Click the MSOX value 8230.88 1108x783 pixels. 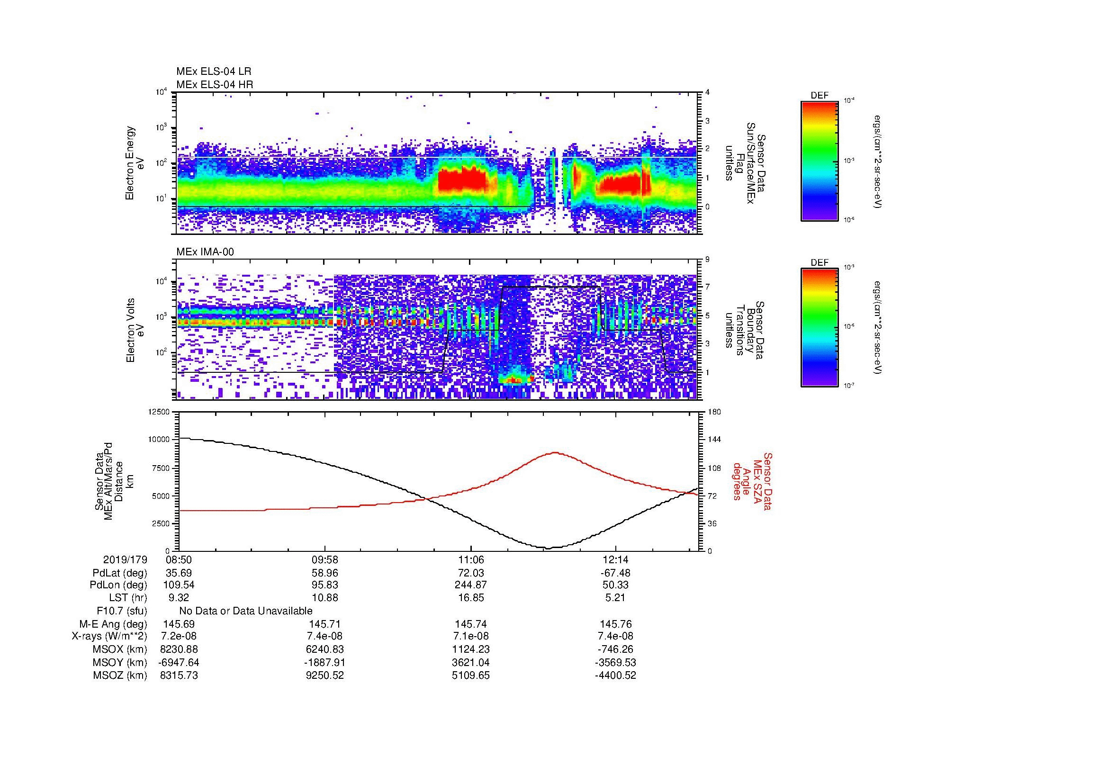coord(179,650)
